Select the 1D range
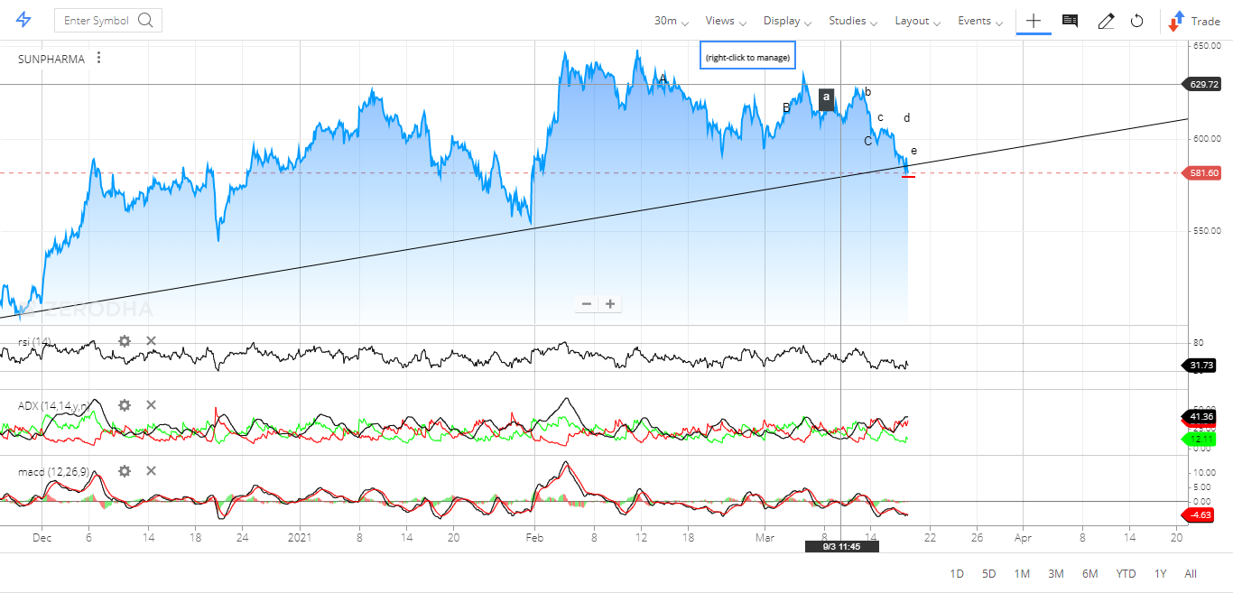This screenshot has height=593, width=1233. pos(958,574)
